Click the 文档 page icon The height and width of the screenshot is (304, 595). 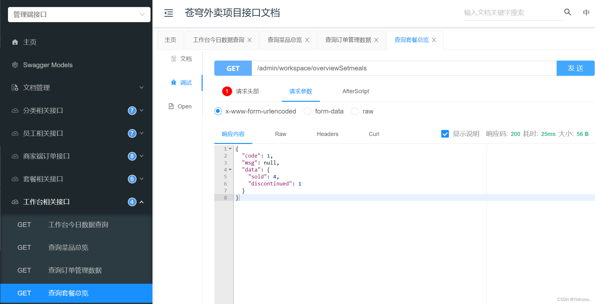coord(174,59)
